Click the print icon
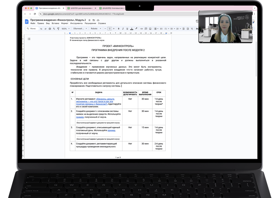The width and height of the screenshot is (280, 198). (50, 29)
